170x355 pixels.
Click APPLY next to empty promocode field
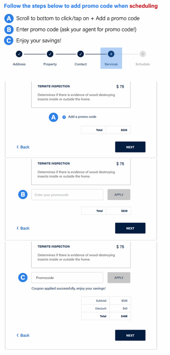(119, 195)
